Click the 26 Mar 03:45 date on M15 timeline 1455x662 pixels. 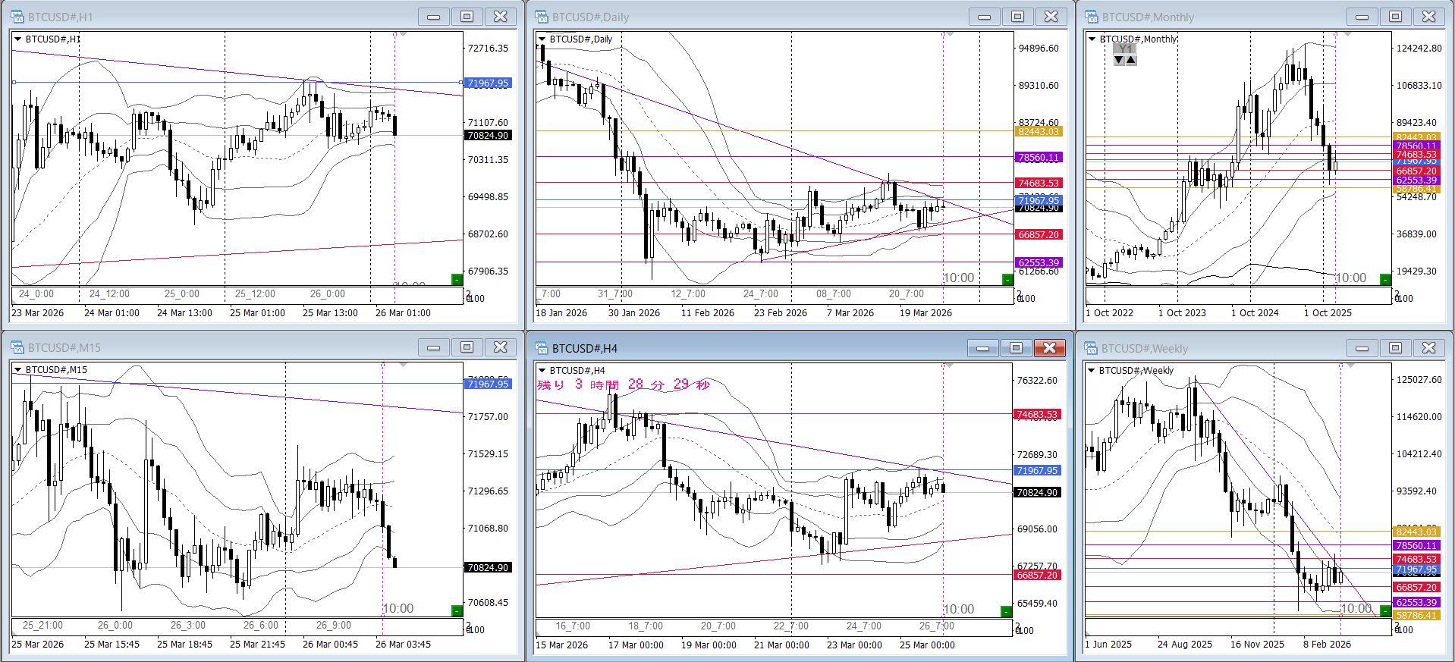coord(403,645)
